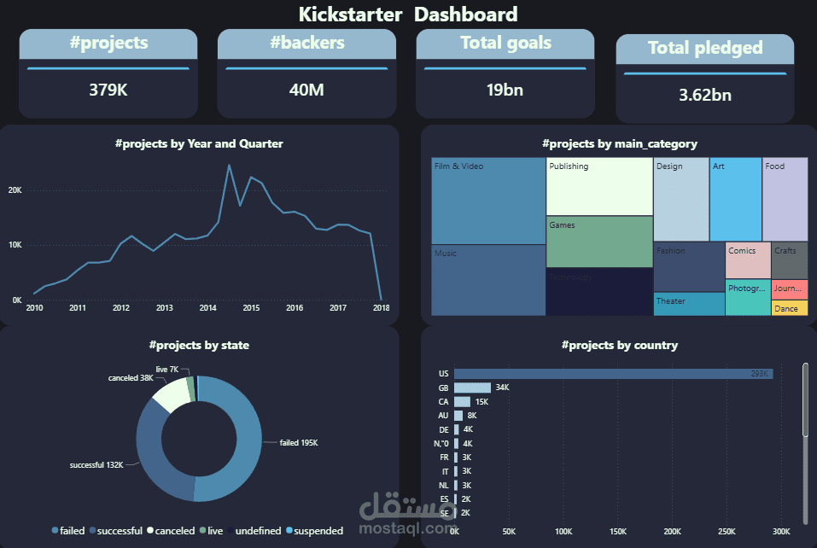817x548 pixels.
Task: Click the live legend color dot
Action: point(202,530)
